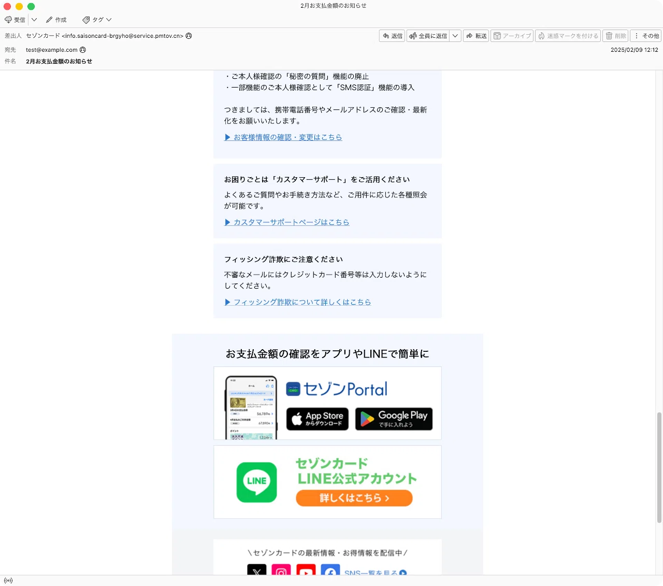The image size is (663, 586).
Task: Click the セゾンPortal app logo
Action: [x=337, y=389]
